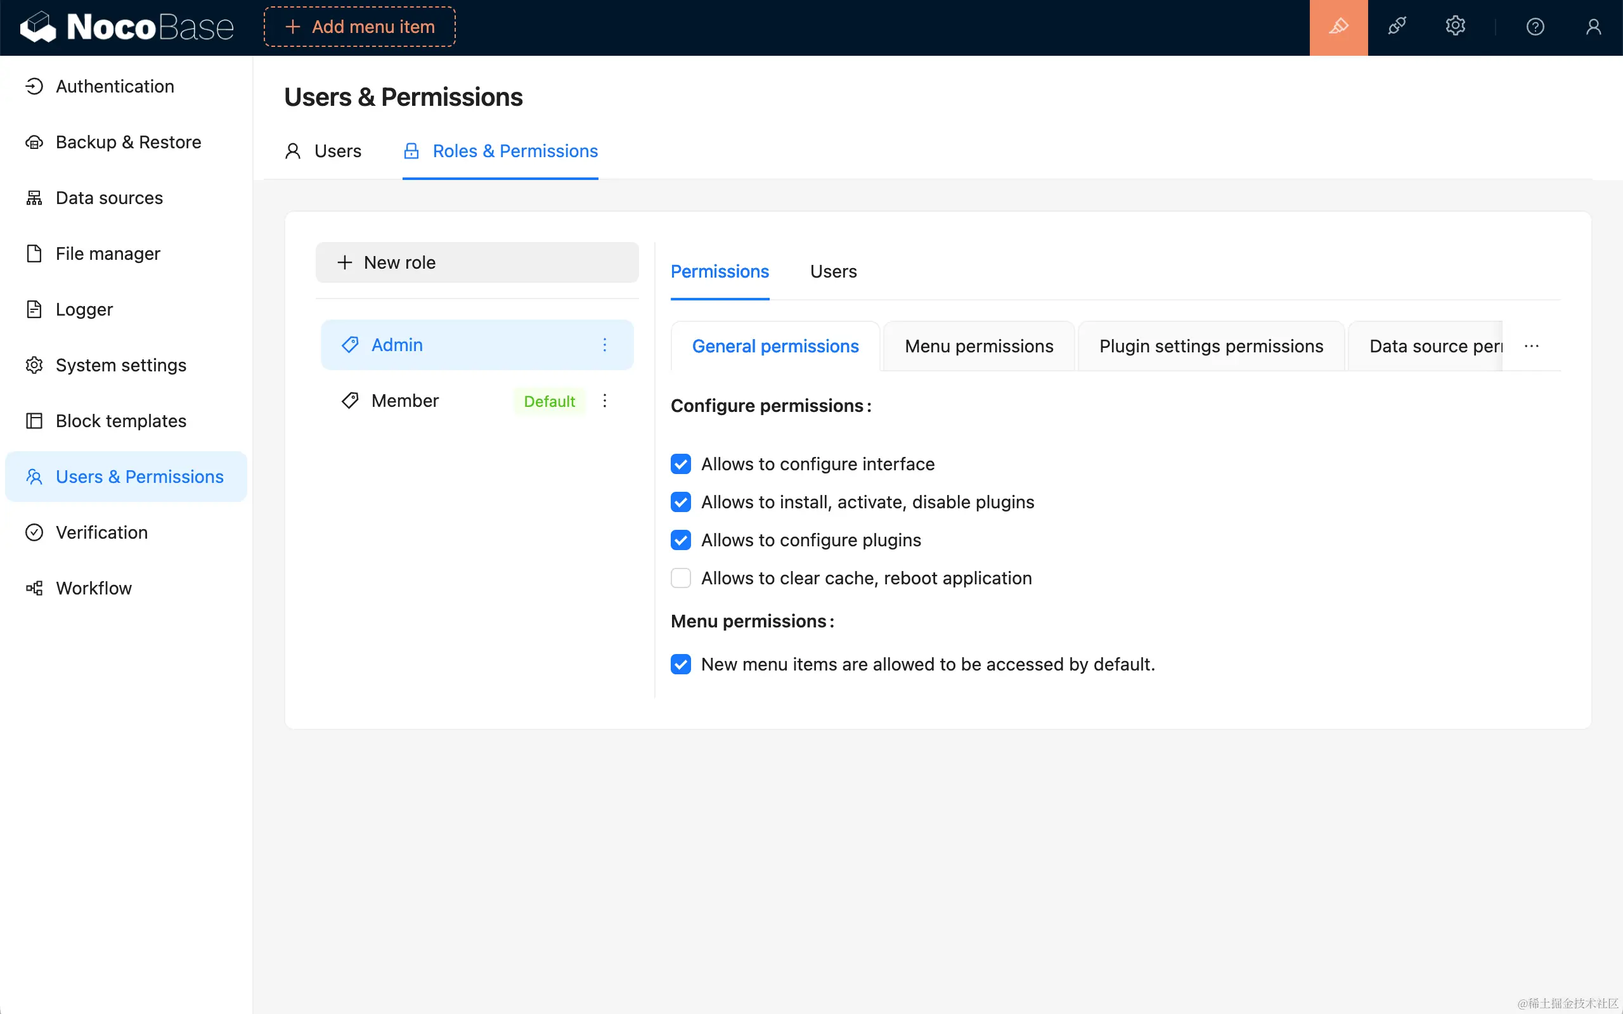Screen dimensions: 1623x1014
Task: Enable Allows to clear cache, reboot application
Action: click(x=681, y=578)
